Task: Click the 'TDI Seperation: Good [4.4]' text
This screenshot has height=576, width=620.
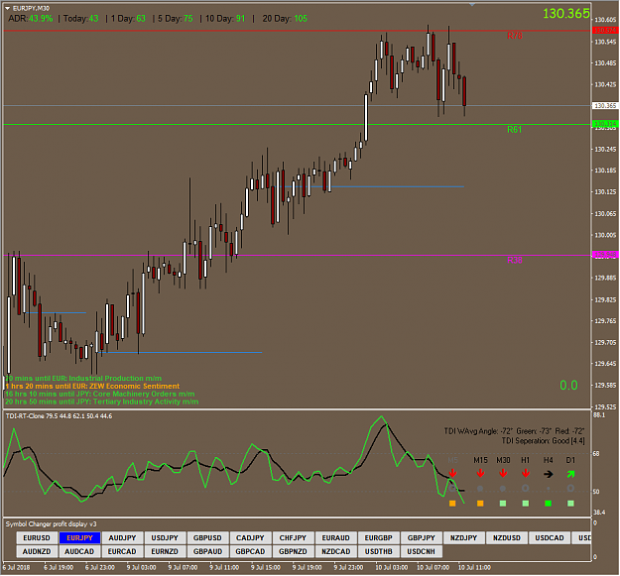Action: pyautogui.click(x=544, y=441)
